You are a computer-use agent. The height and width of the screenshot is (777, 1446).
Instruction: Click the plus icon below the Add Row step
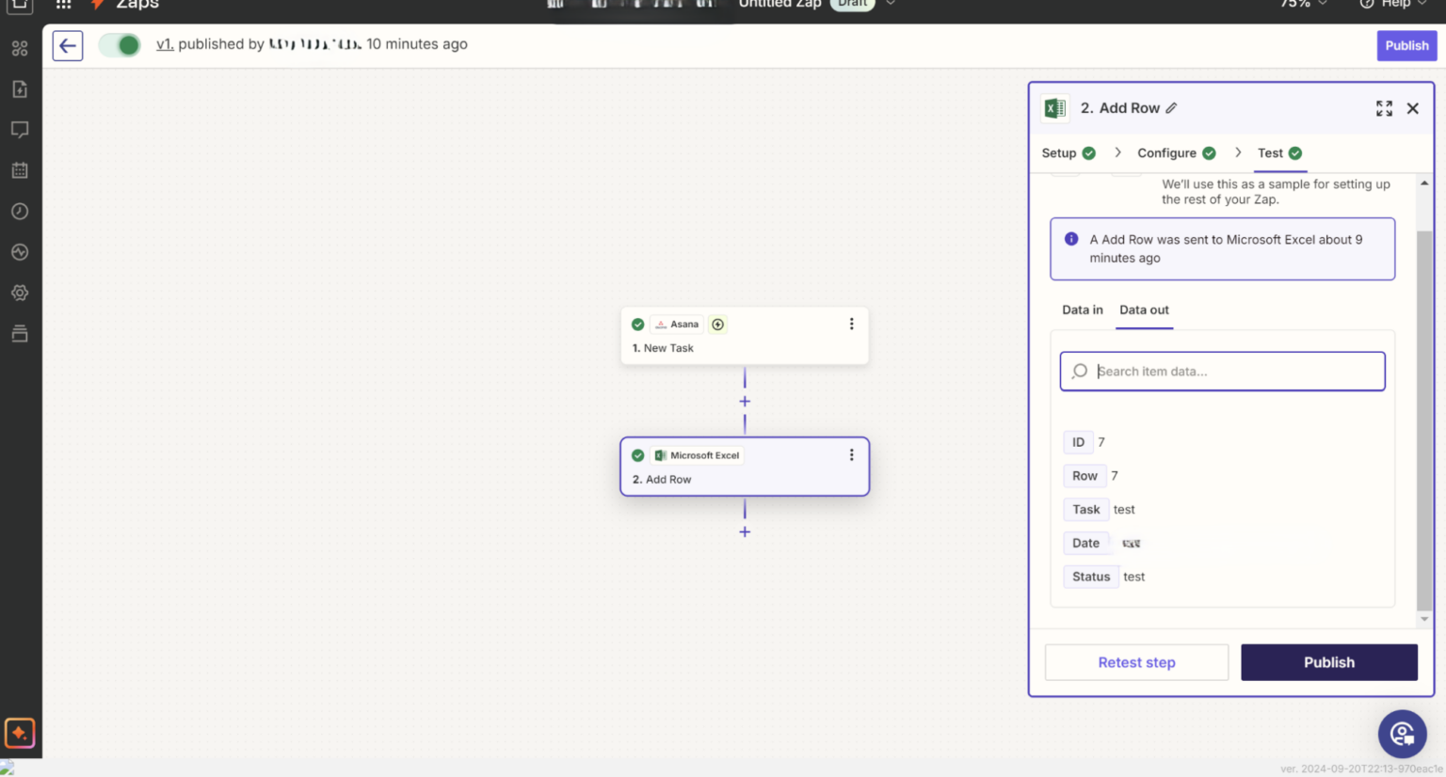point(744,531)
